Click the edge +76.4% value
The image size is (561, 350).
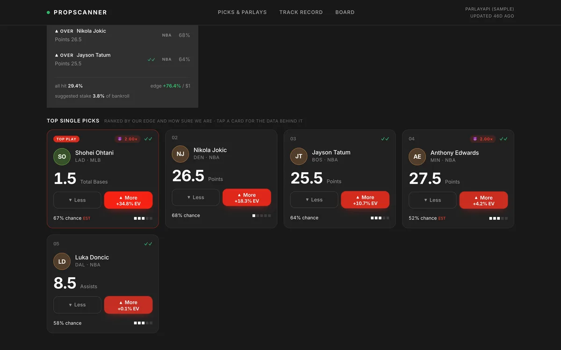[172, 86]
